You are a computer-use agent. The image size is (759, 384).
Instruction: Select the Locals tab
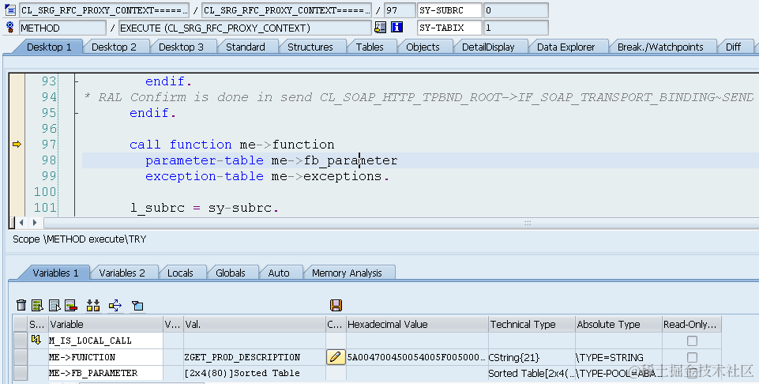180,273
